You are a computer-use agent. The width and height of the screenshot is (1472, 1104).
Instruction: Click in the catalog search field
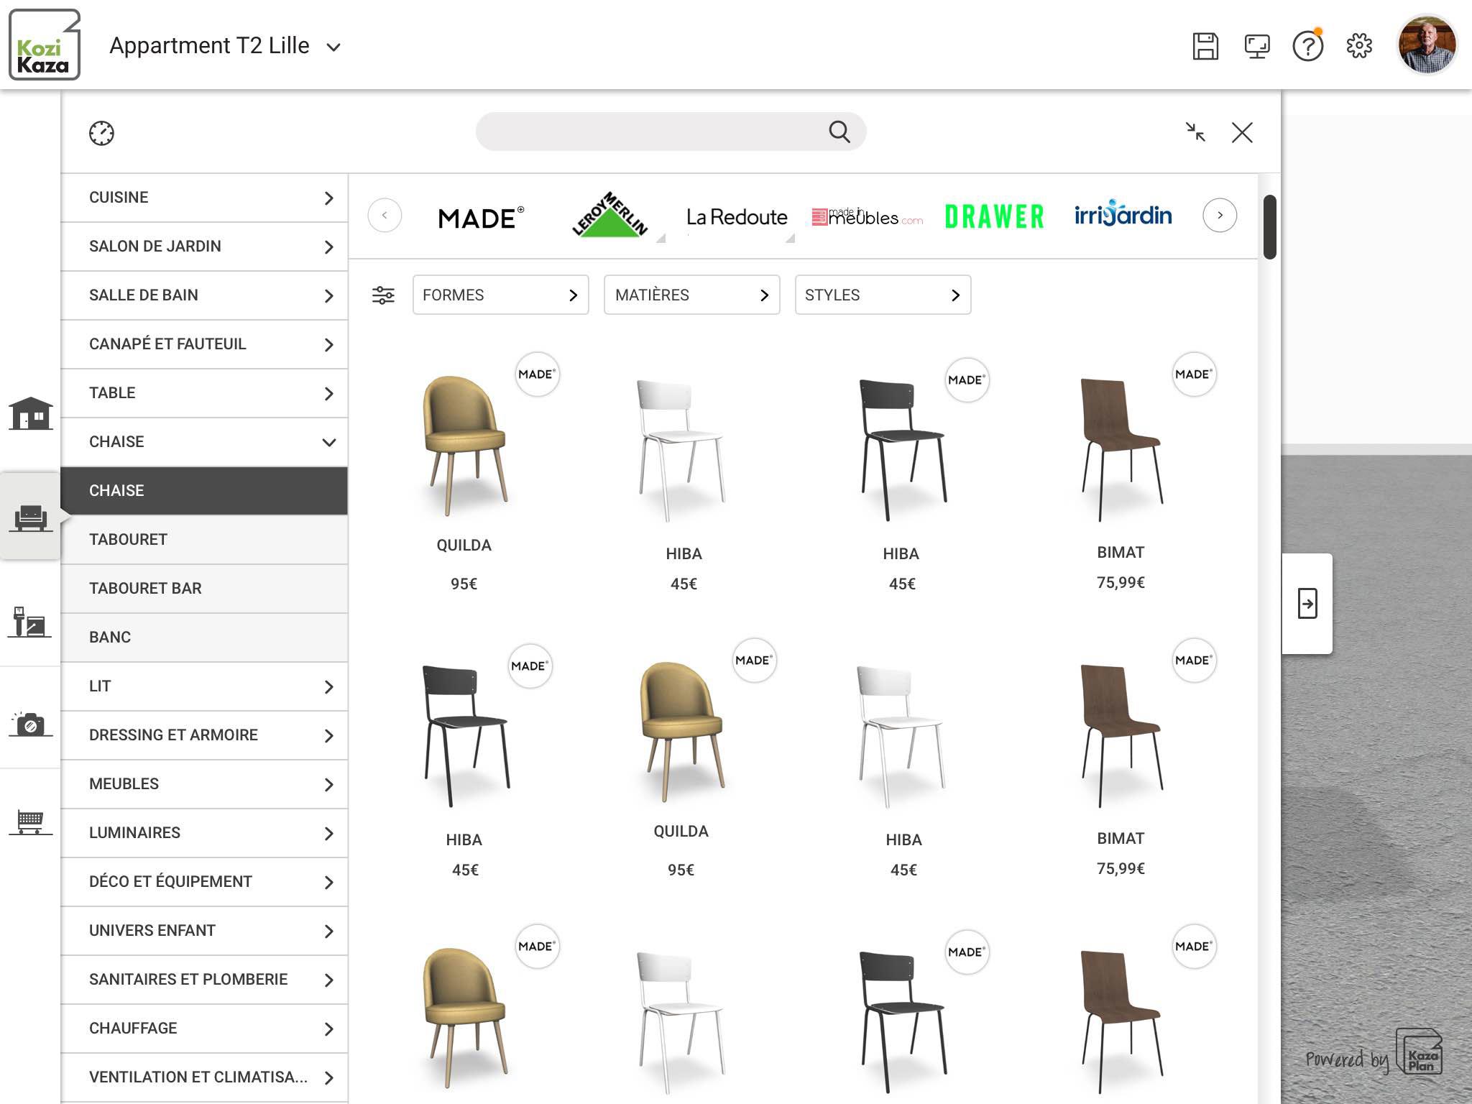coord(671,132)
